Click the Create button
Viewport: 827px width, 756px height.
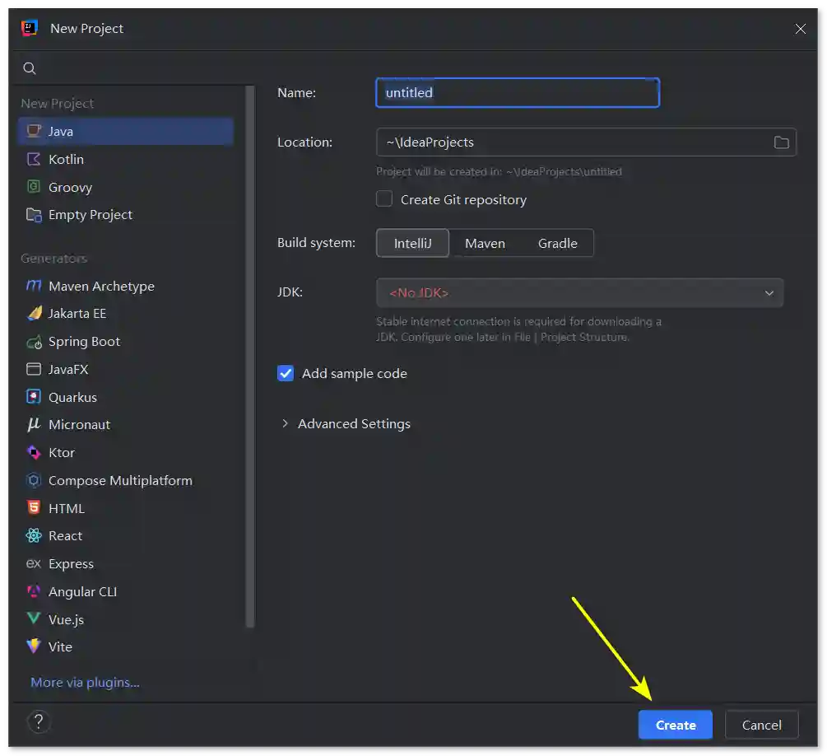tap(675, 725)
